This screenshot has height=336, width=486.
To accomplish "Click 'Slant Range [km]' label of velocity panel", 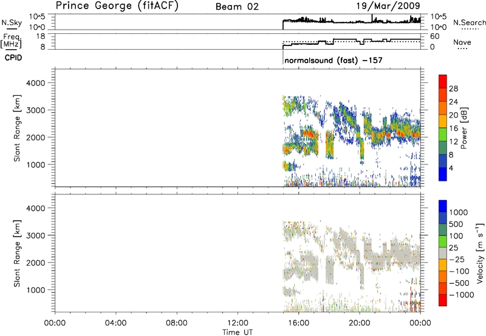I will click(x=17, y=254).
